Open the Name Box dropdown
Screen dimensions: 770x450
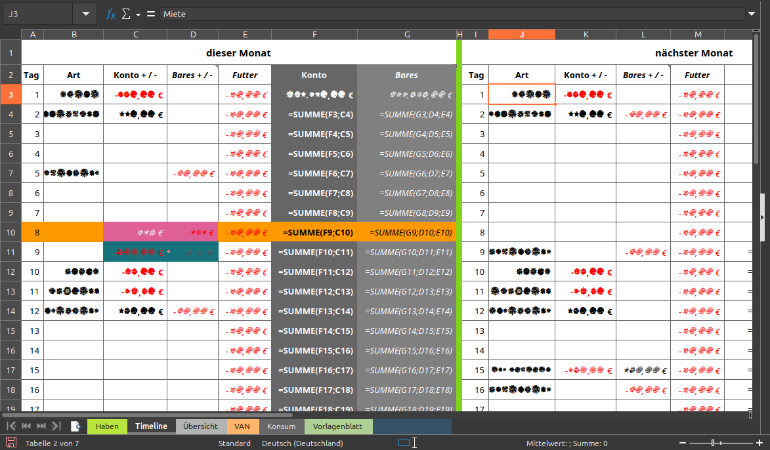(85, 14)
